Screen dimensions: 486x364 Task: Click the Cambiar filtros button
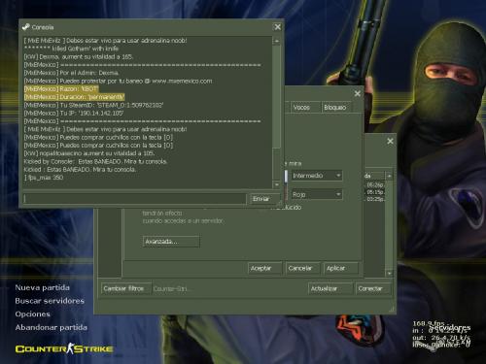pyautogui.click(x=126, y=288)
